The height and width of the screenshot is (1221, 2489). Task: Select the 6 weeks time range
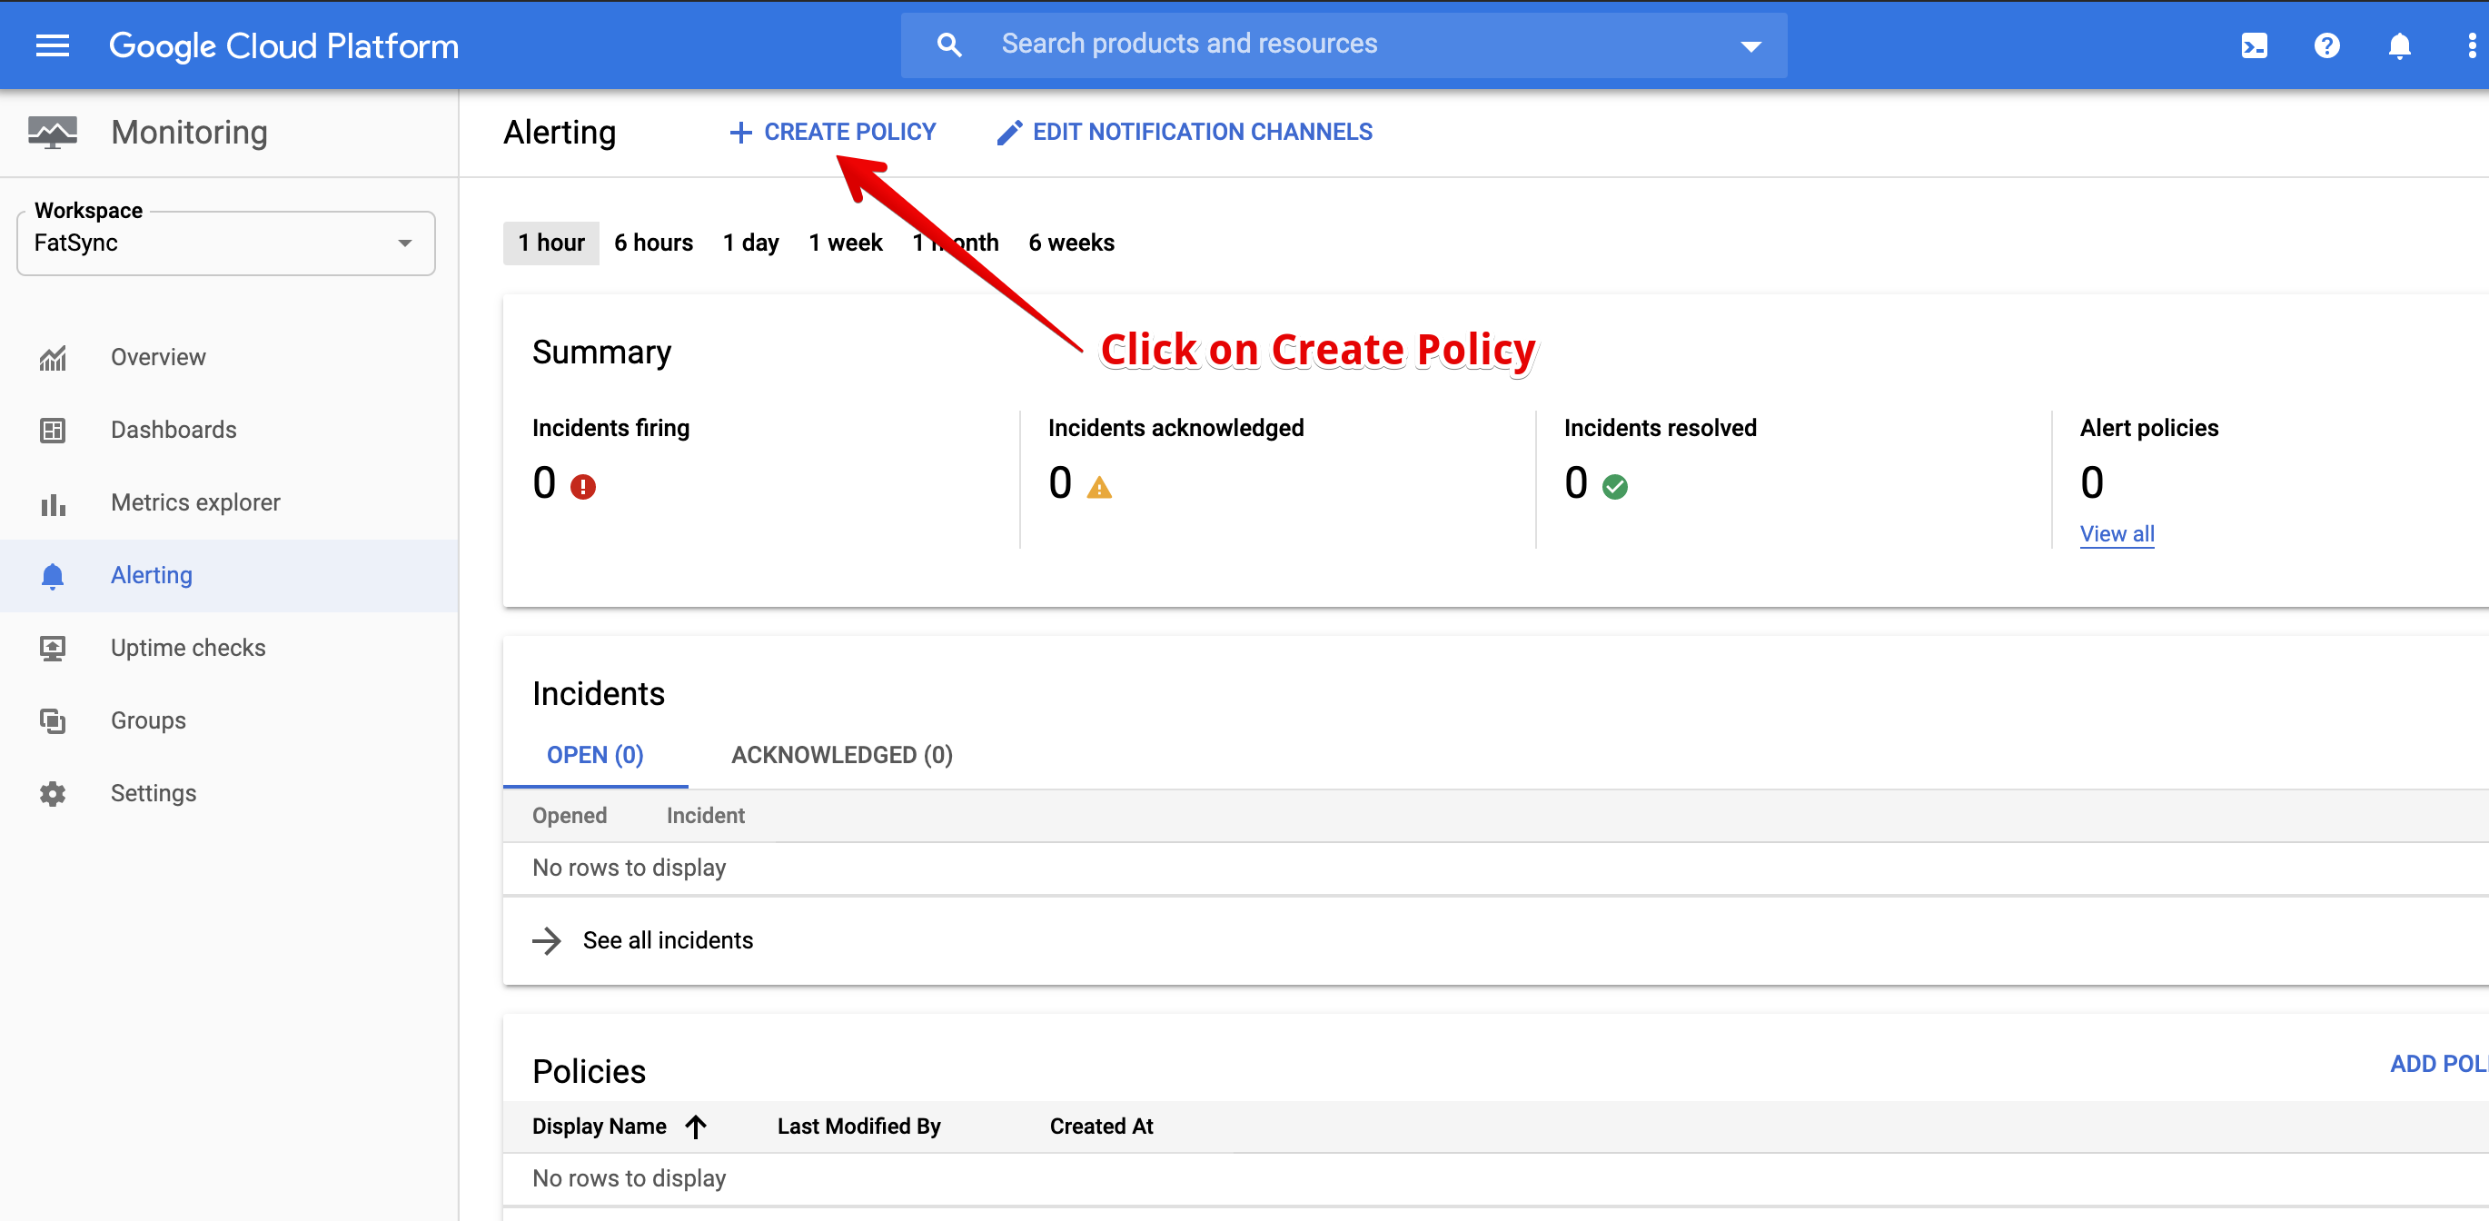coord(1071,243)
